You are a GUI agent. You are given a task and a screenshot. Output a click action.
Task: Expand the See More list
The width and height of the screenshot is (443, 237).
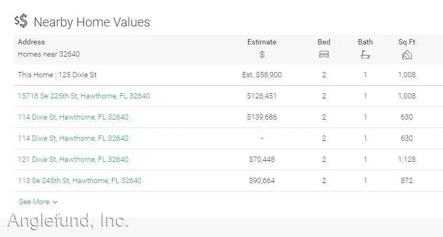point(38,202)
